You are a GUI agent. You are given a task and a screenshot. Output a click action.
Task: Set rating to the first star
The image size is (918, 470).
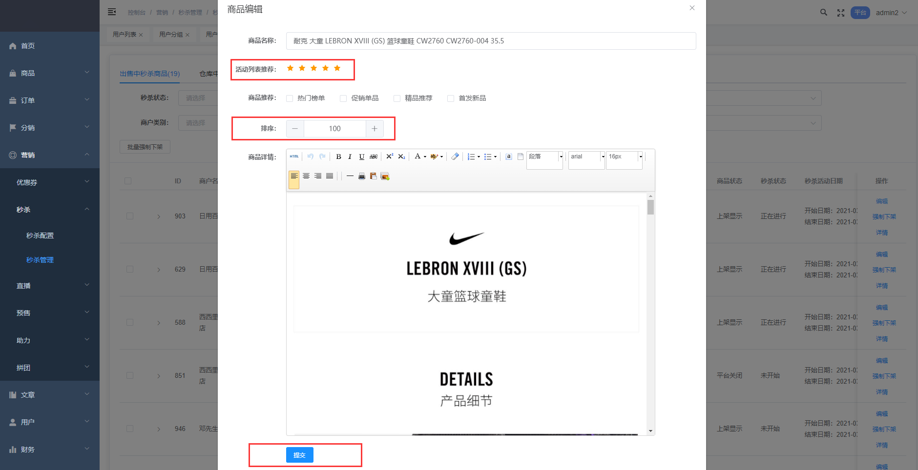point(290,68)
